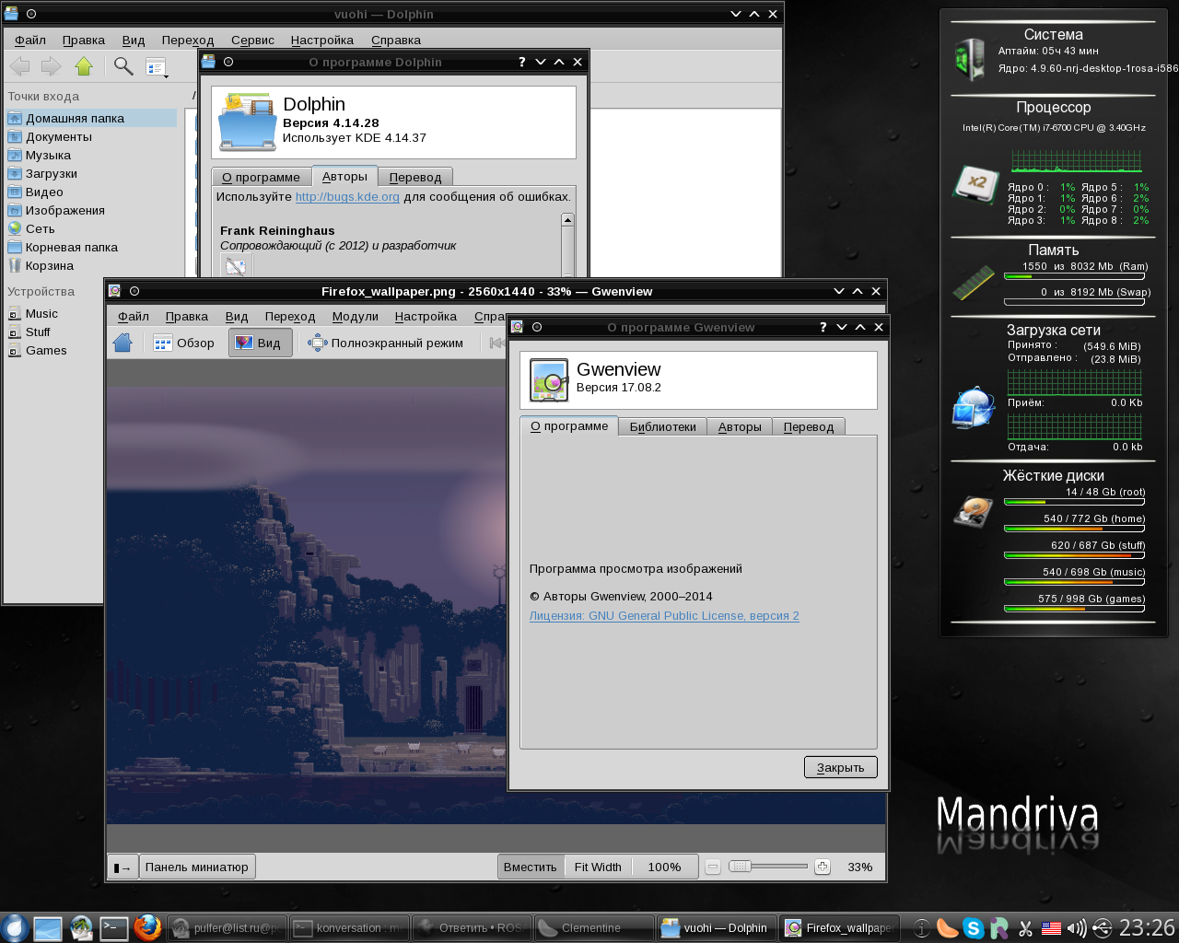1179x943 pixels.
Task: Open the http://bugs.kde.org link
Action: tap(347, 196)
